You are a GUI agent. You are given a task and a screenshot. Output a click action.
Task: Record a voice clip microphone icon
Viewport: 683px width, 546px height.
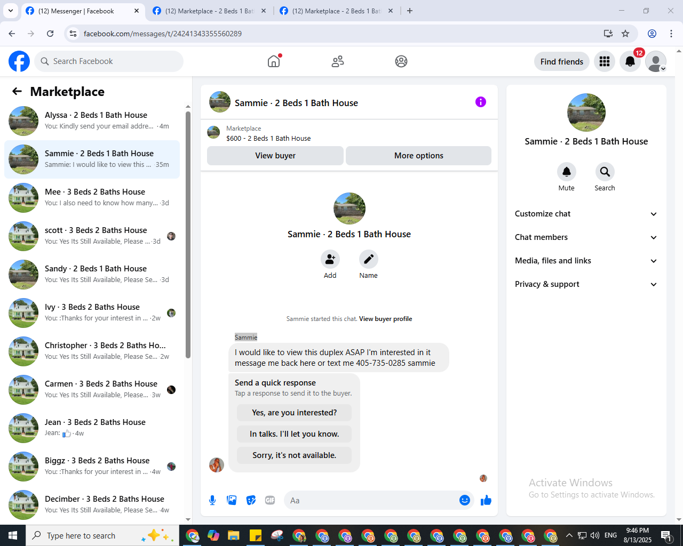[212, 500]
